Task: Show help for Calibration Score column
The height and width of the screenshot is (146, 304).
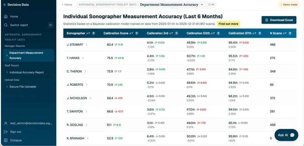Action: [137, 33]
